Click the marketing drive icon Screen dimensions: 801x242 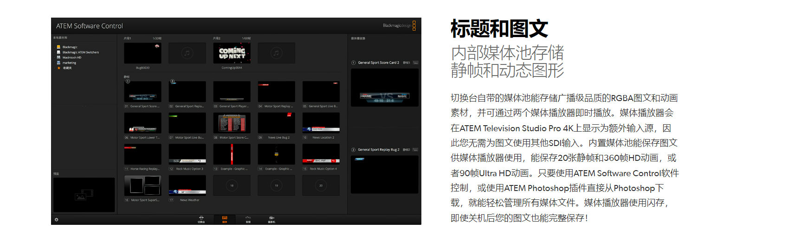[58, 63]
